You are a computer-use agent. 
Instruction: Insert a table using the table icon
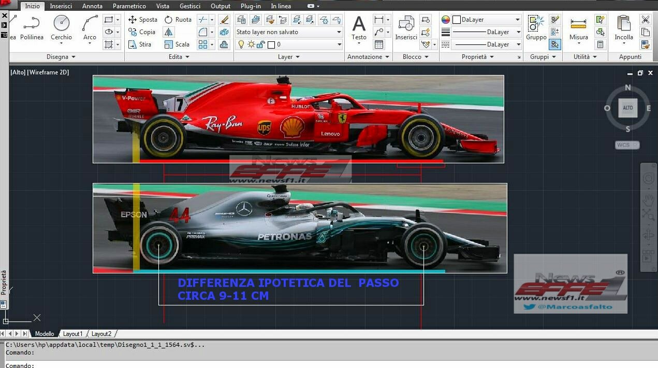click(379, 44)
